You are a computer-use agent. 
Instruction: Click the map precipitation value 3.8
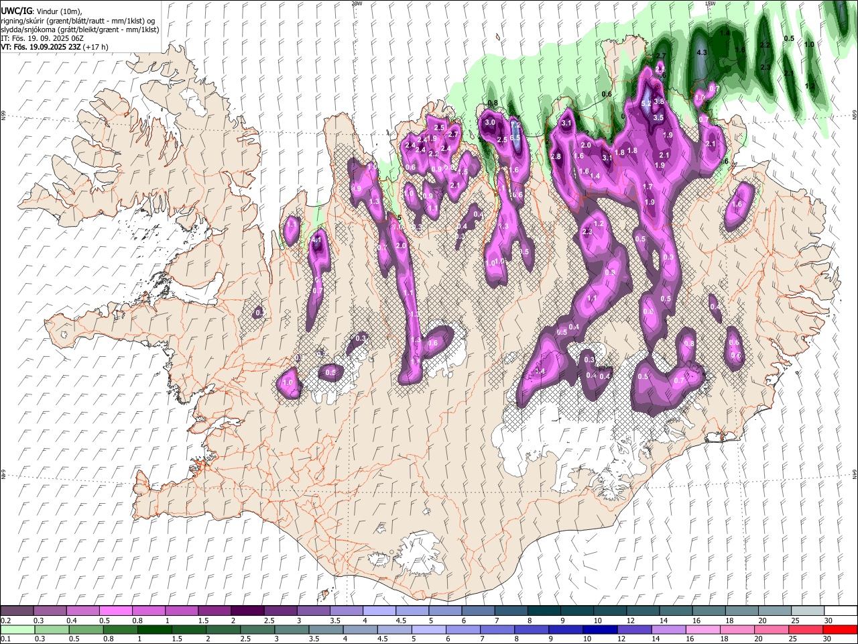(659, 102)
